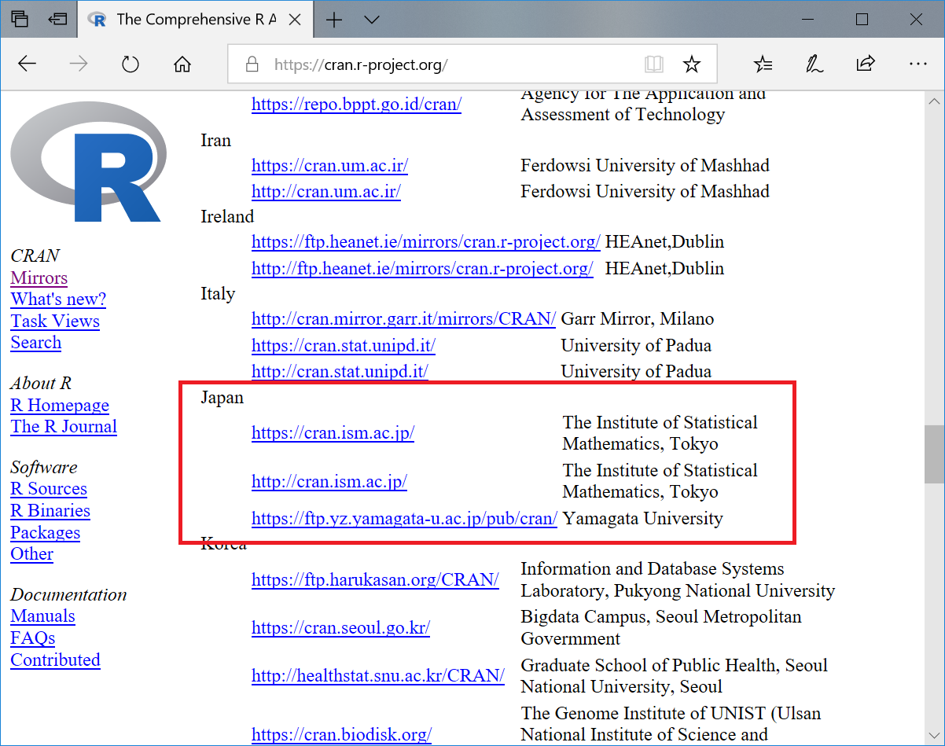
Task: Go forward to the next page
Action: (79, 64)
